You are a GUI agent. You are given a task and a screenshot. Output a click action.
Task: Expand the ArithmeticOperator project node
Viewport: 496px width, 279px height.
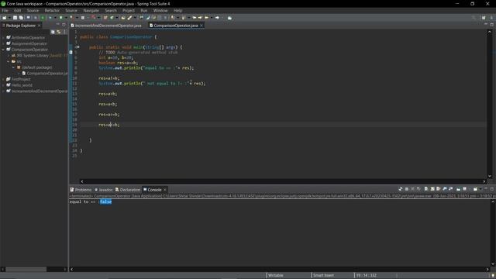pos(3,38)
